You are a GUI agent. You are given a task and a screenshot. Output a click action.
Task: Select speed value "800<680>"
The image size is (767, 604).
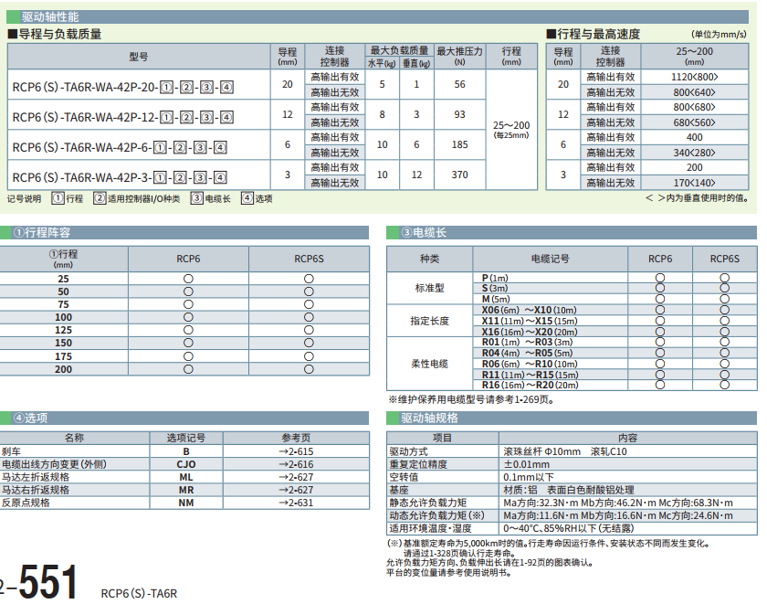[695, 107]
